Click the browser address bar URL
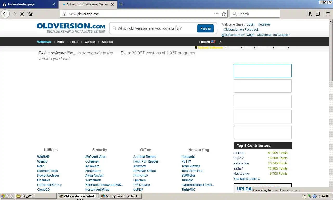This screenshot has height=200, width=333. [x=84, y=14]
